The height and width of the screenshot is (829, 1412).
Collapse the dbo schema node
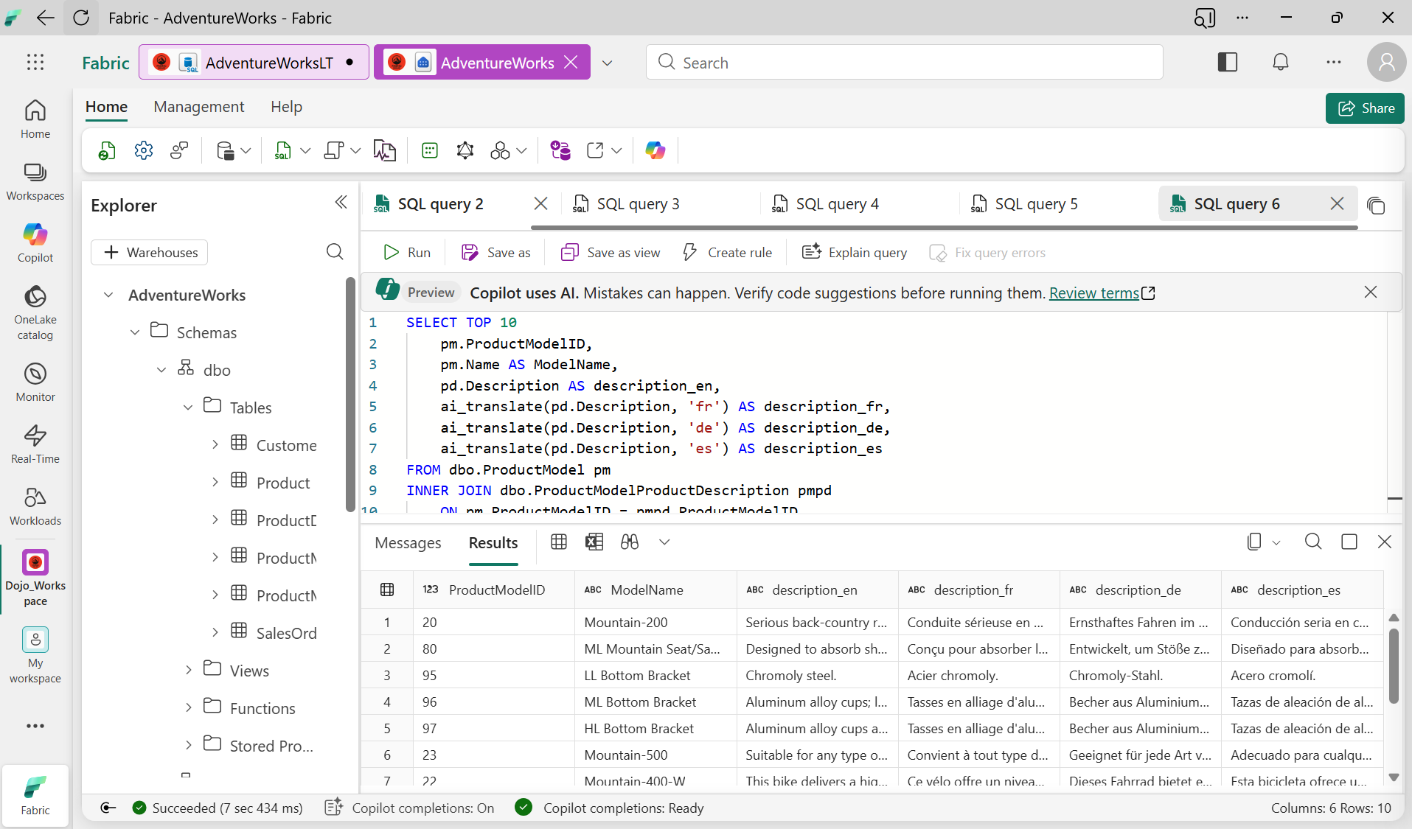pos(161,369)
